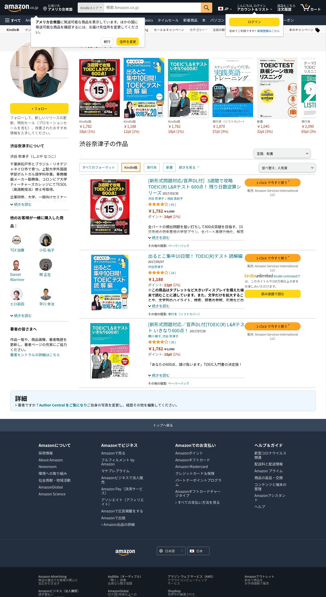Click the Japan flag JP language selector
This screenshot has width=326, height=597.
point(225,9)
